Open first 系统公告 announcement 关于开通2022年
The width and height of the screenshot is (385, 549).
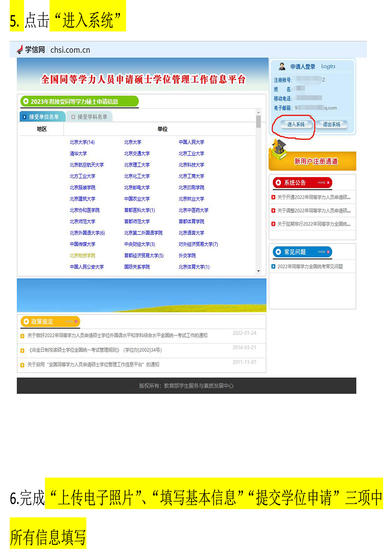pyautogui.click(x=313, y=197)
